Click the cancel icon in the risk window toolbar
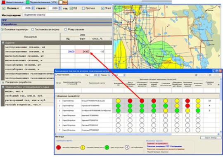 point(210,75)
